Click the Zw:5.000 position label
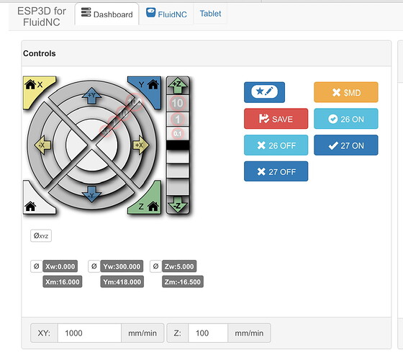The height and width of the screenshot is (360, 403). tap(179, 266)
